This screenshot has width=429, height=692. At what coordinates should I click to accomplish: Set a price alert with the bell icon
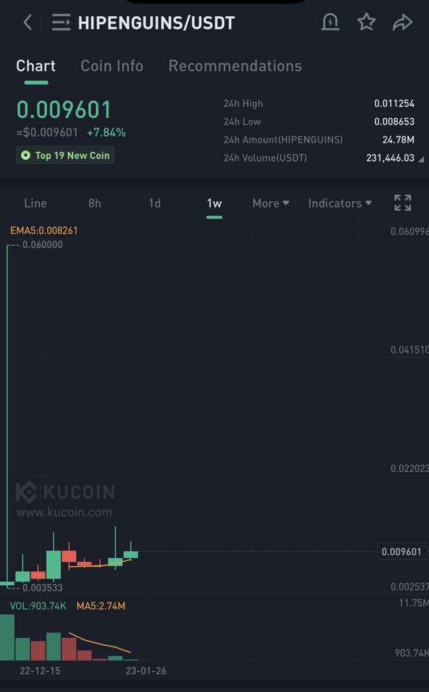click(330, 22)
